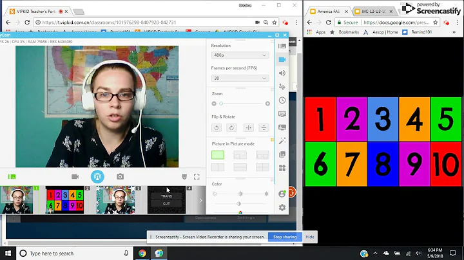464x260 pixels.
Task: Open Chrome menu in VIPKID window
Action: point(296,23)
